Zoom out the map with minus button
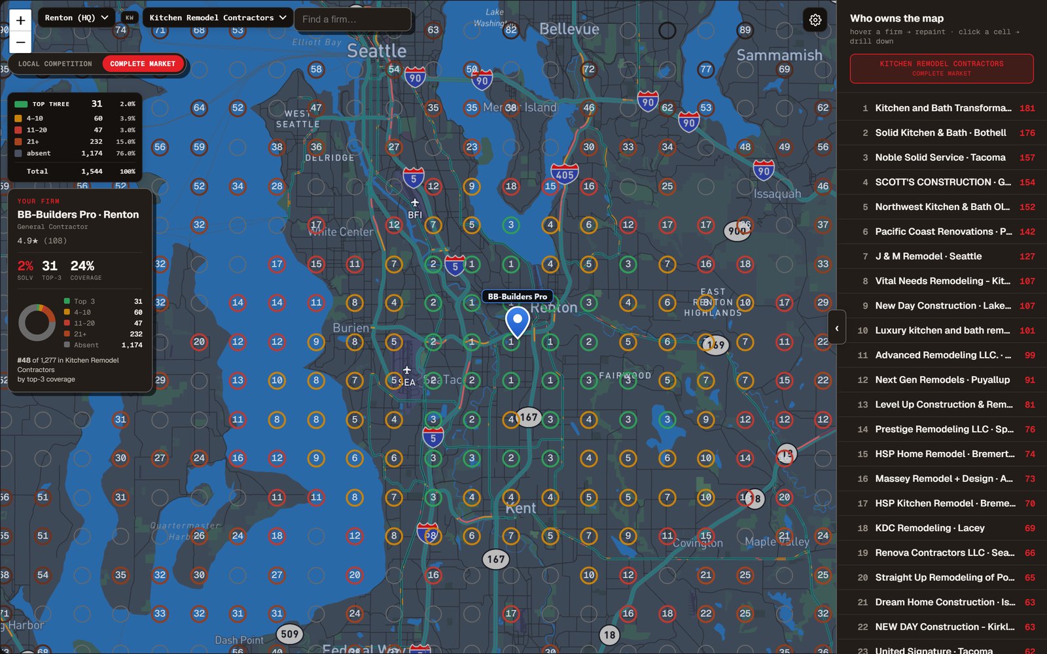 coord(20,43)
